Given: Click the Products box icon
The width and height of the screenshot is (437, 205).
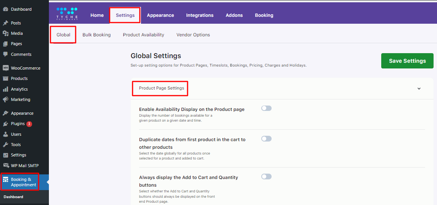Looking at the screenshot, I should coord(5,79).
